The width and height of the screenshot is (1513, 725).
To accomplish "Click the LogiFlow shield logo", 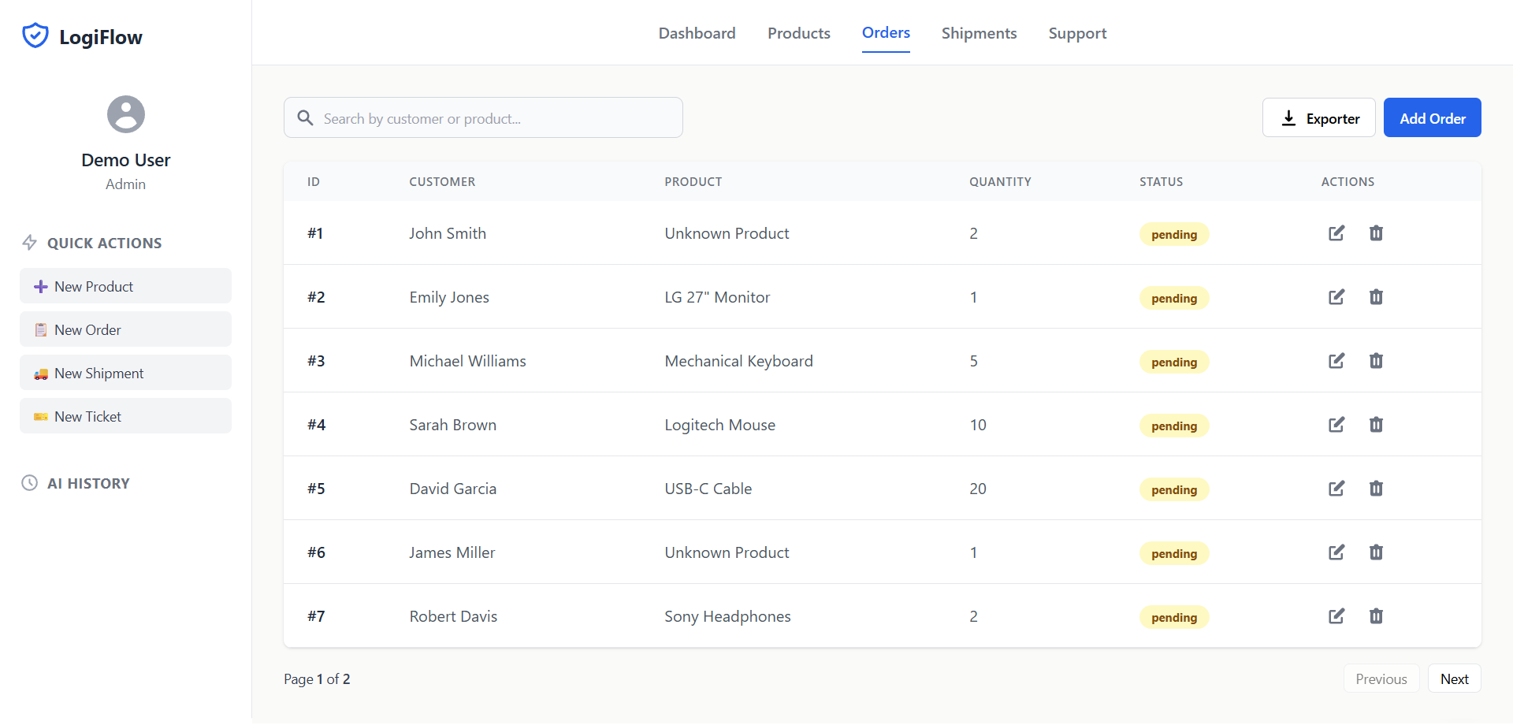I will pyautogui.click(x=35, y=36).
